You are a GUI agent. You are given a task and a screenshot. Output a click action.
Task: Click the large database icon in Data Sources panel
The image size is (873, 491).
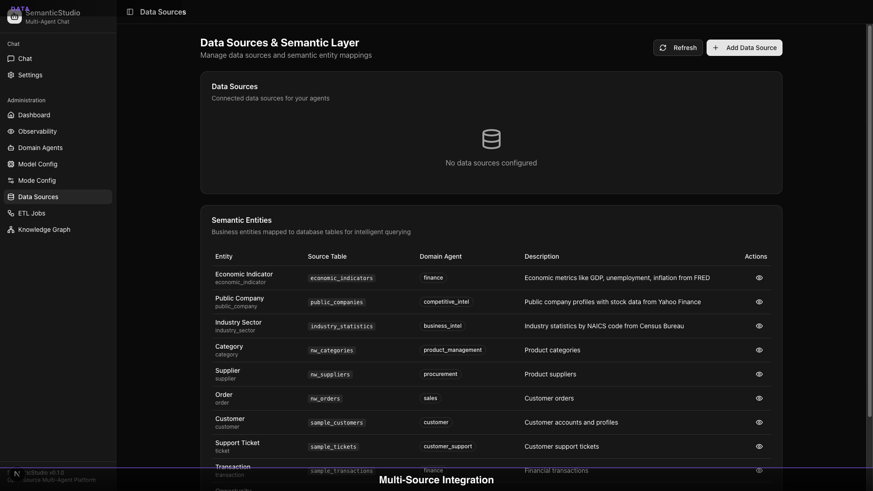point(491,139)
